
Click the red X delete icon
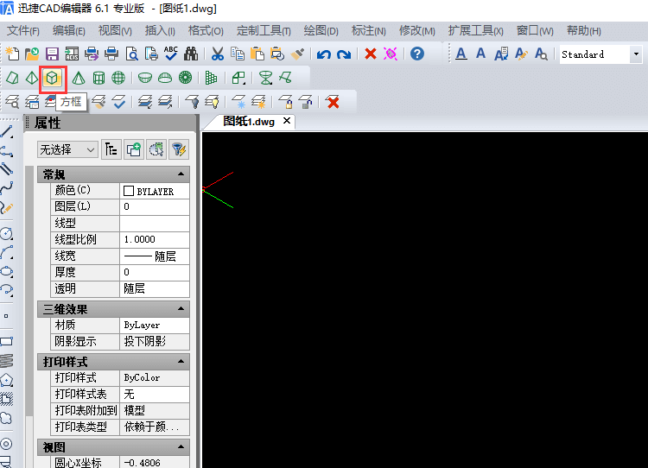371,54
